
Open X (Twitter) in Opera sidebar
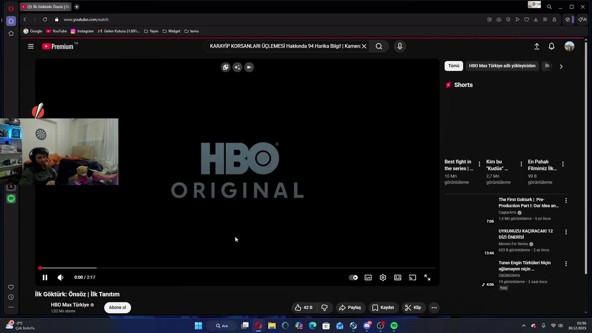pyautogui.click(x=11, y=187)
